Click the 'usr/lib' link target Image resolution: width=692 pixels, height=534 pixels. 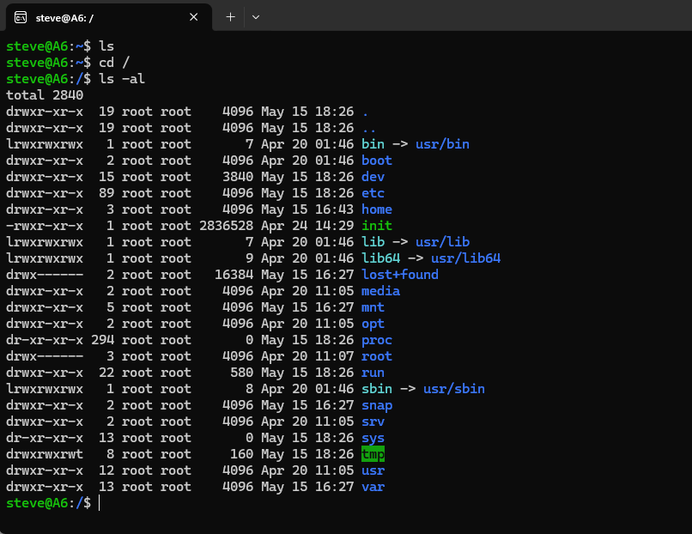442,242
